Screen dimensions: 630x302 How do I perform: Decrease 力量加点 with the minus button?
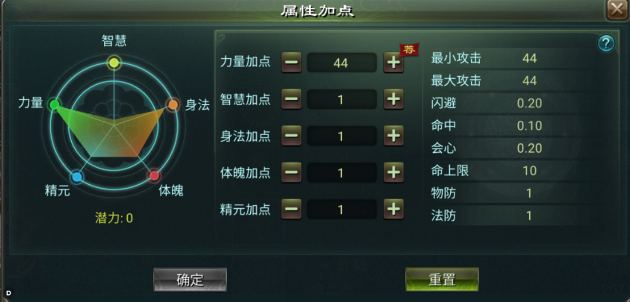coord(291,62)
